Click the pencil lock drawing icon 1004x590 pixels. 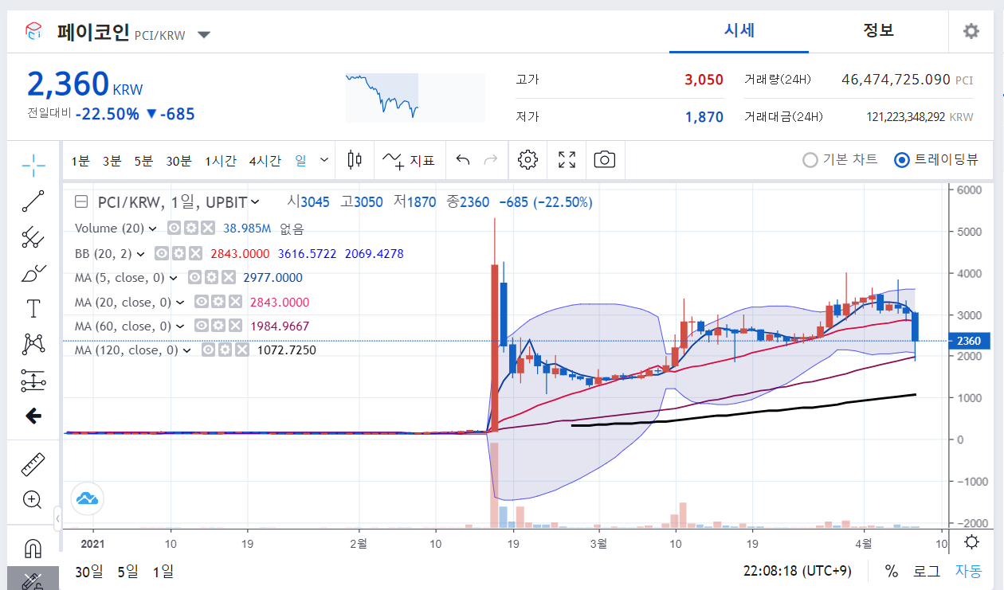tap(33, 580)
